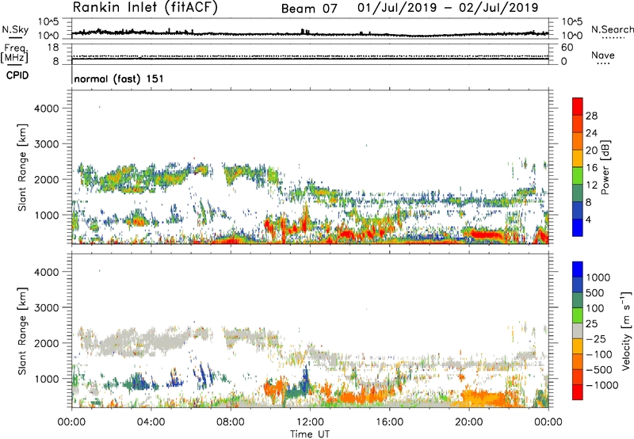Click the '60' tick on the Nave axis
Screen dimensions: 634x439
point(567,48)
